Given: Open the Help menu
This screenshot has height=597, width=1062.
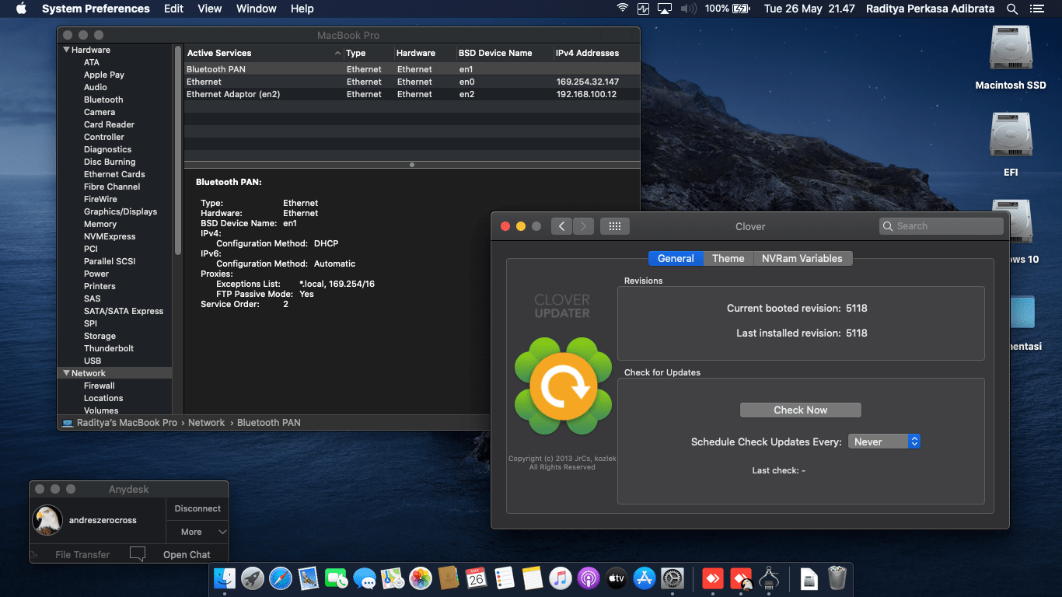Looking at the screenshot, I should (x=302, y=9).
